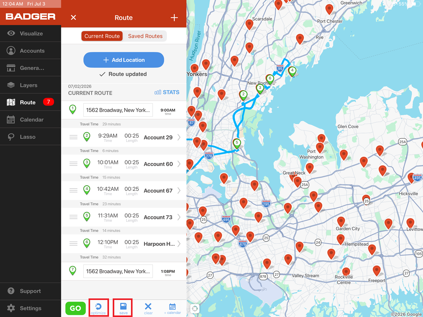Open route STATS
The image size is (423, 317).
[167, 92]
